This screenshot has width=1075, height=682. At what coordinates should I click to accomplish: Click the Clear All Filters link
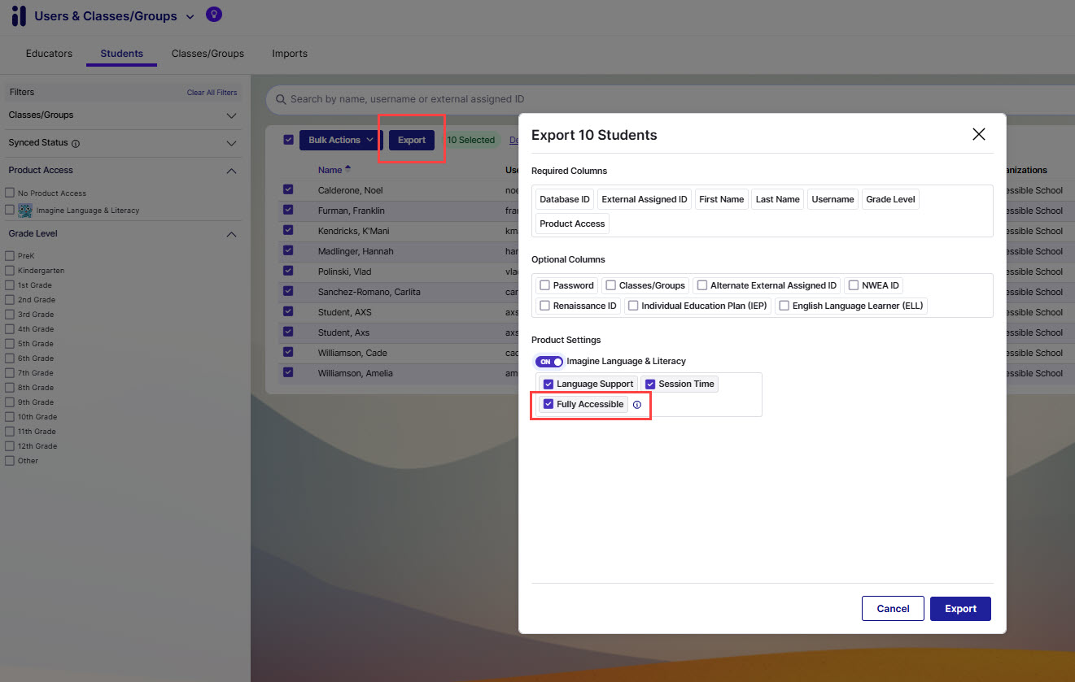pos(212,92)
